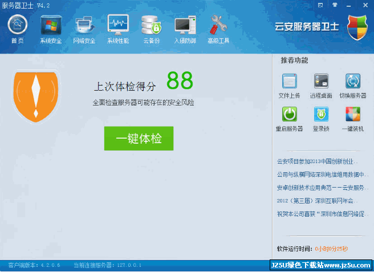The image size is (374, 272).
Task: Click the 软件运行时间 label
Action: pos(295,249)
